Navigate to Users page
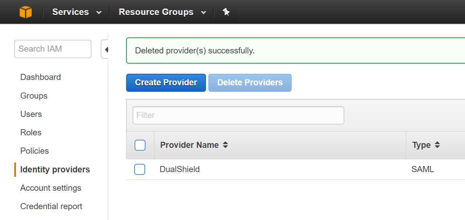This screenshot has width=465, height=220. pyautogui.click(x=31, y=114)
